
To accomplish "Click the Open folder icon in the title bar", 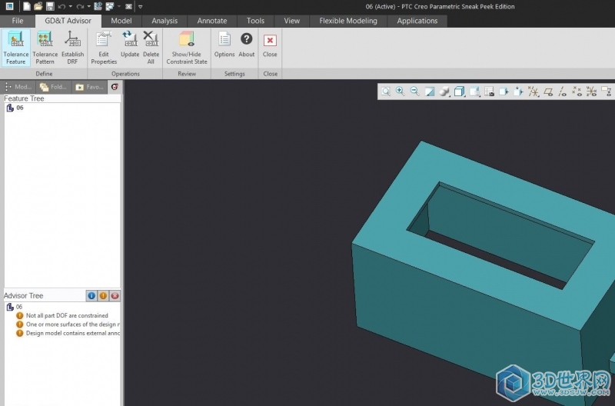I will (38, 6).
